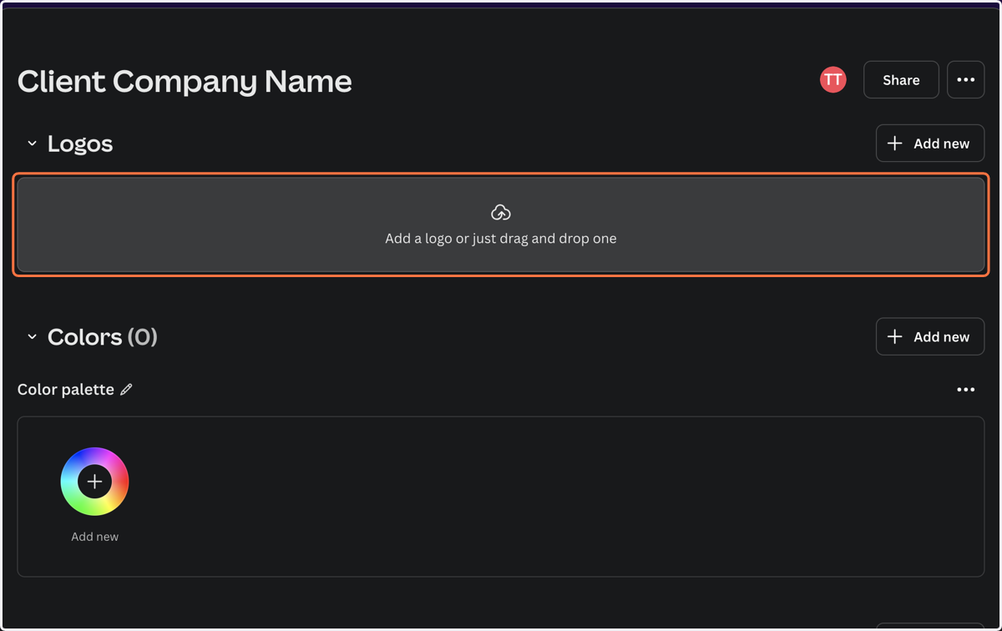Collapse the Logos section chevron

32,144
